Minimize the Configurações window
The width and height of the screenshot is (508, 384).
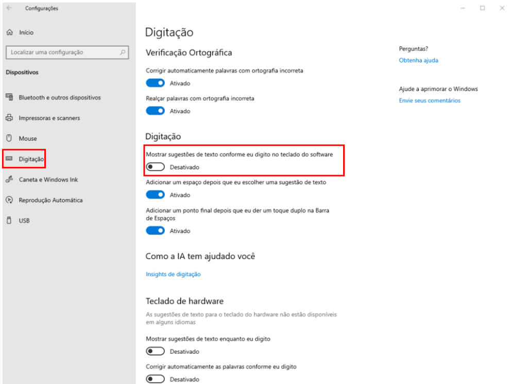click(463, 8)
